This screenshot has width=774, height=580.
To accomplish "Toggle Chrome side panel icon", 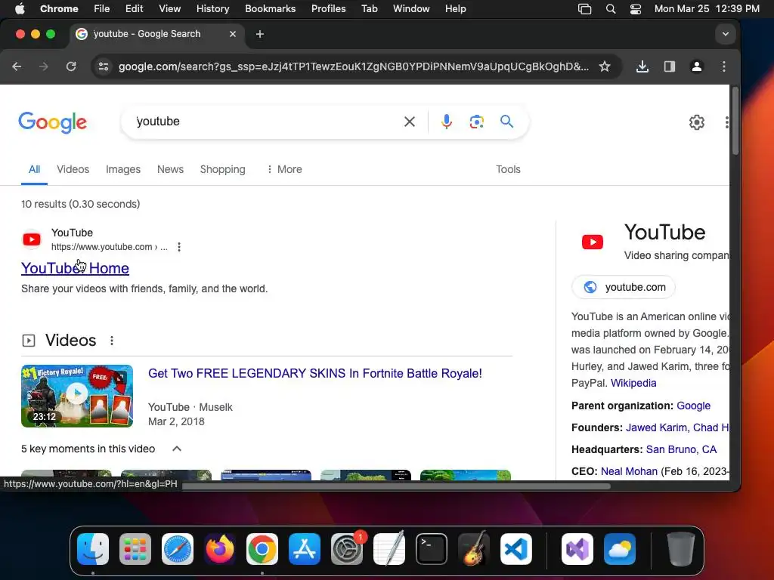I will coord(670,66).
